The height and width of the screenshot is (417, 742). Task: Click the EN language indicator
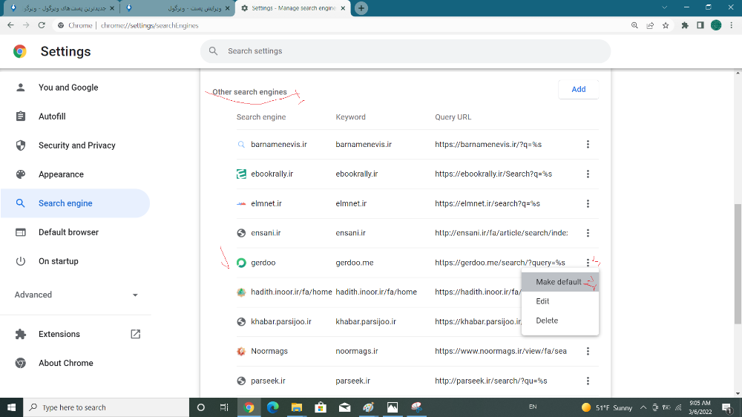pos(532,407)
